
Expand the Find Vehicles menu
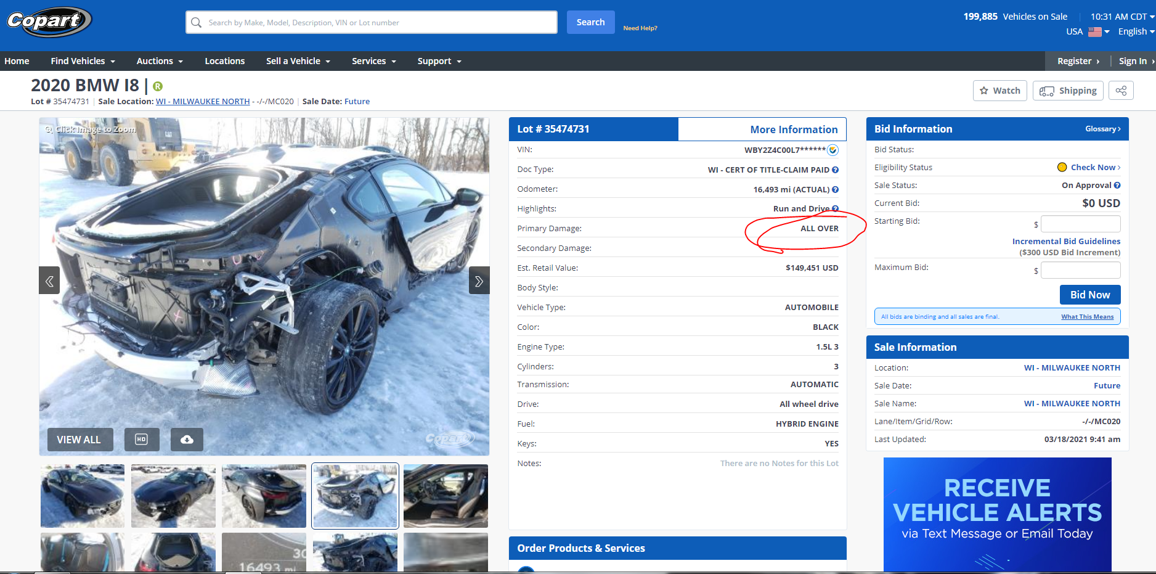pyautogui.click(x=83, y=61)
